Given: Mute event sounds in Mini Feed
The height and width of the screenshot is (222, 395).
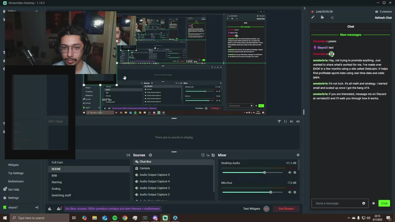Looking at the screenshot, I should pos(298,121).
